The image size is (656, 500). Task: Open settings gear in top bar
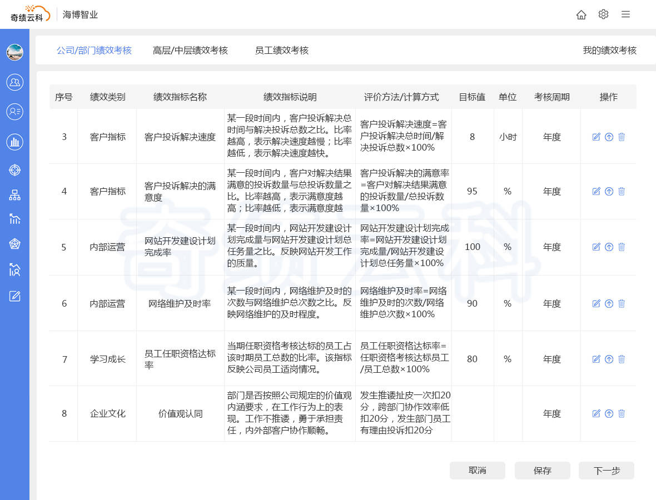tap(603, 14)
